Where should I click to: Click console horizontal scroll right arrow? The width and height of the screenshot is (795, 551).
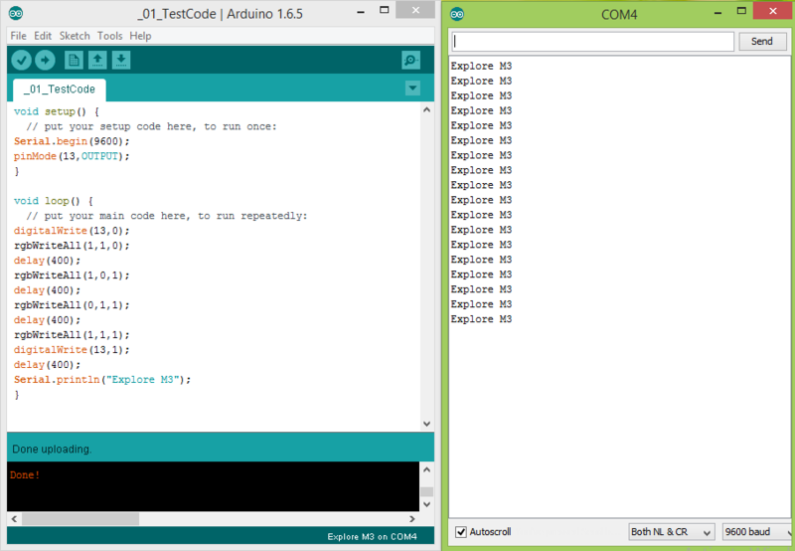coord(412,518)
